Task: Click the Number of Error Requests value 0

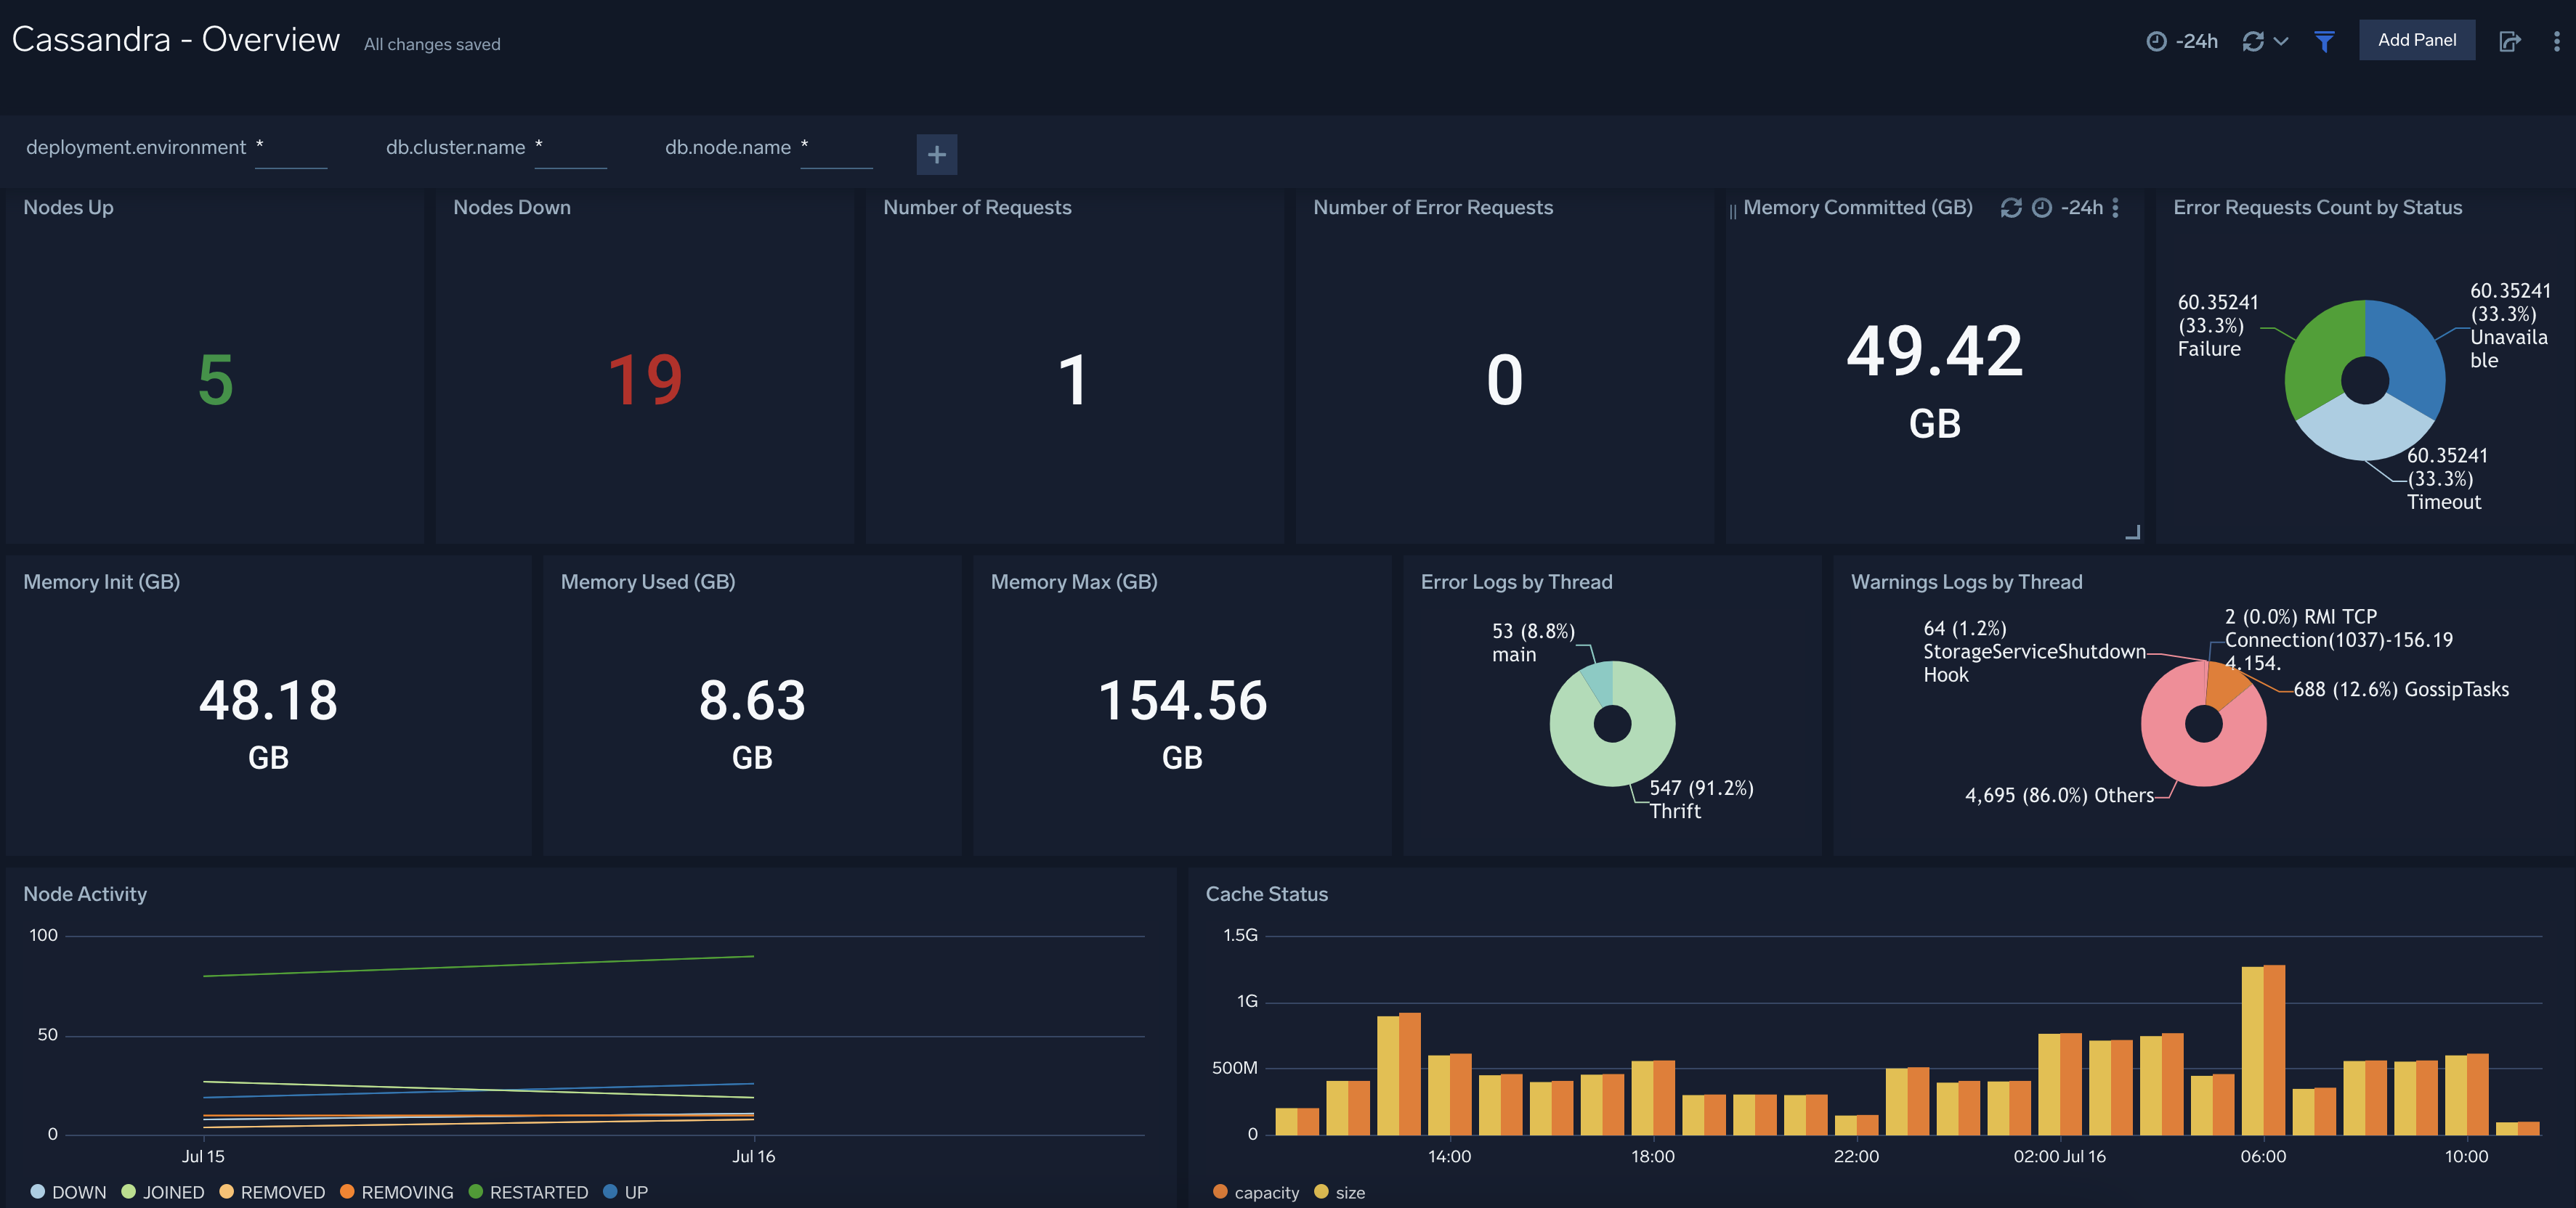Action: coord(1504,380)
